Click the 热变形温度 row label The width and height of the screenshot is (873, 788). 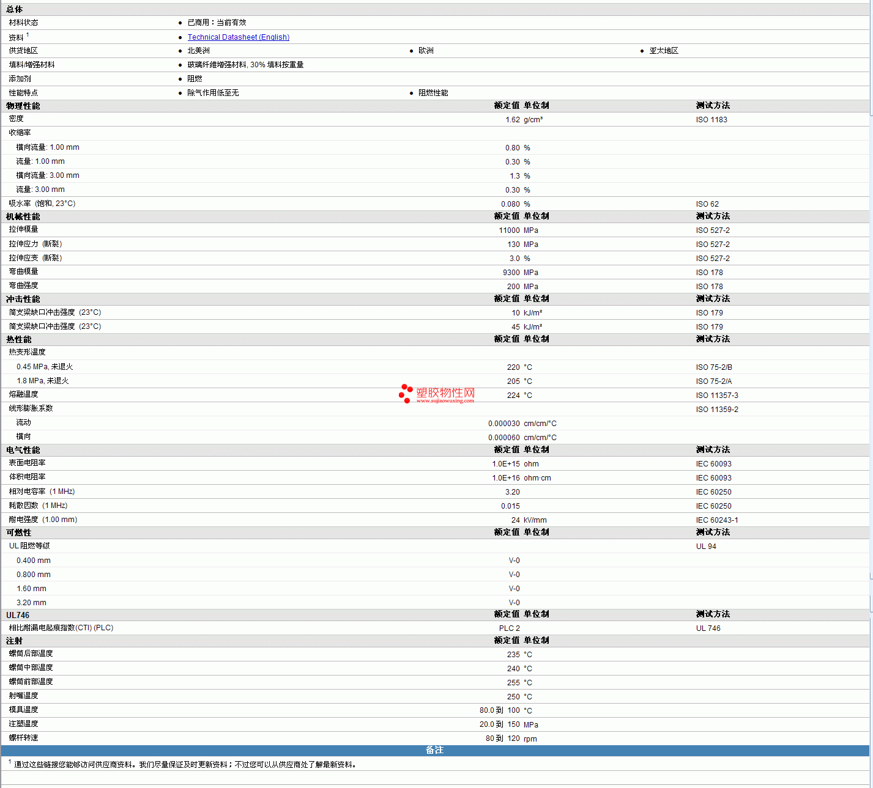point(27,352)
